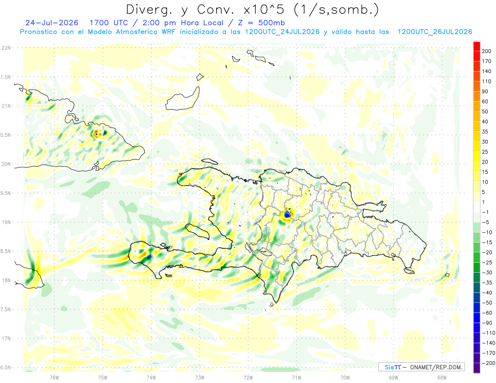Viewport: 496px width, 383px height.
Task: Click the '8.5N' latitude label
Action: coord(6,251)
